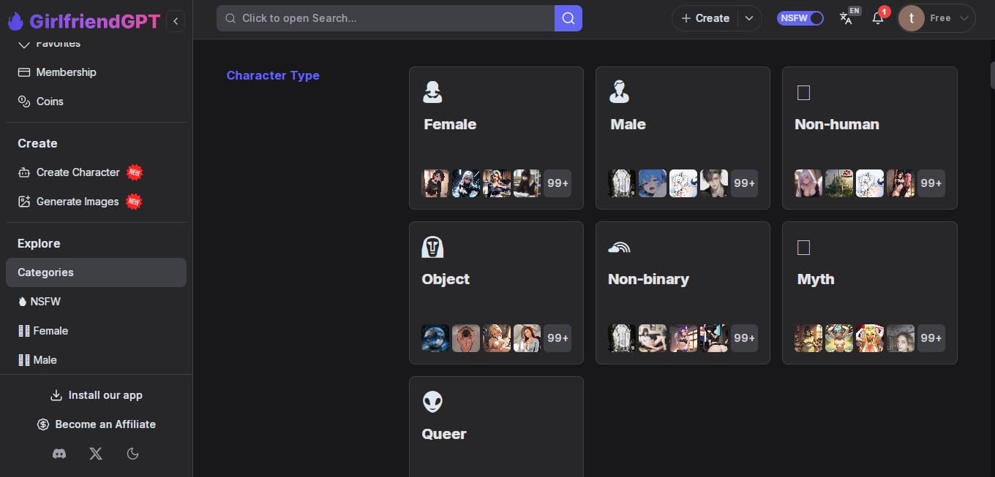The image size is (995, 477).
Task: Open the Queer character type card
Action: [496, 427]
